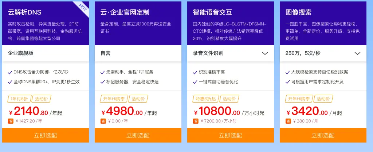Click the 企业旗舰版 edition selector
The height and width of the screenshot is (152, 373).
46,53
